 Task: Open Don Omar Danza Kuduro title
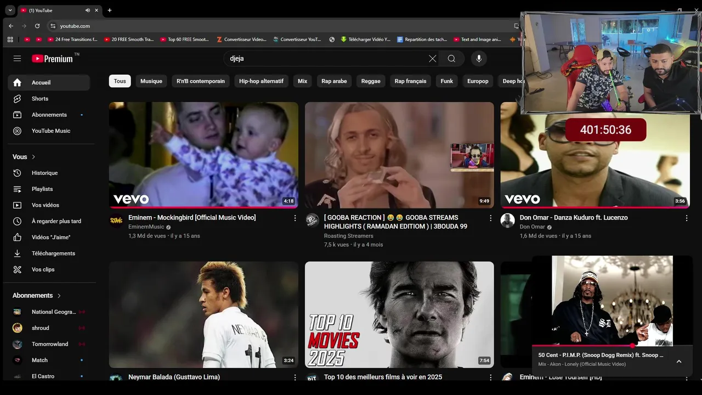tap(574, 218)
